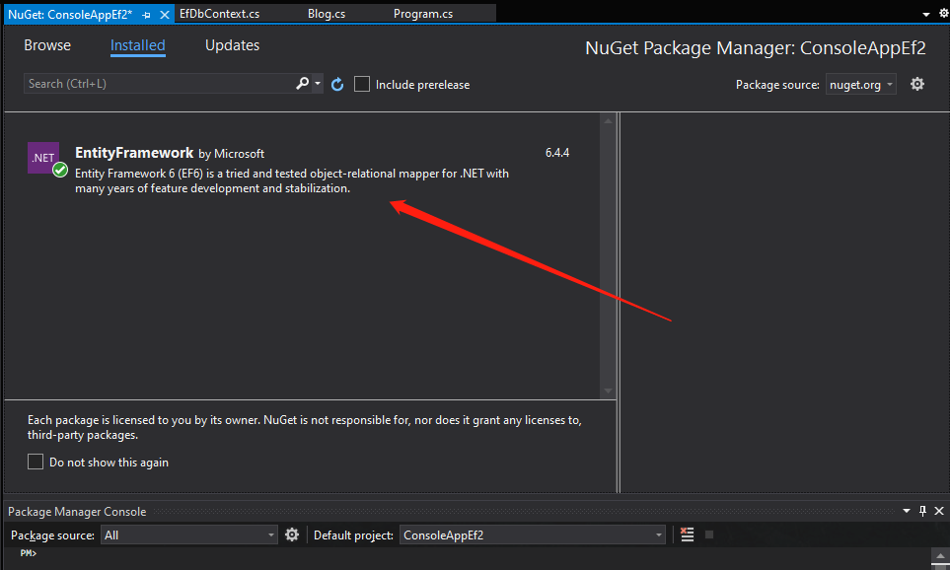The image size is (950, 570).
Task: Click the NuGet Package Manager: ConsoleAppEf2 title
Action: (755, 48)
